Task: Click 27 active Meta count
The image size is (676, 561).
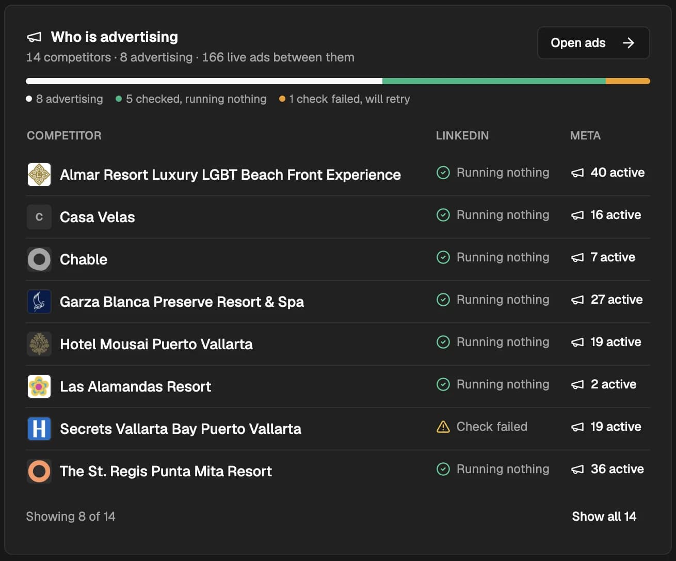Action: (x=617, y=300)
